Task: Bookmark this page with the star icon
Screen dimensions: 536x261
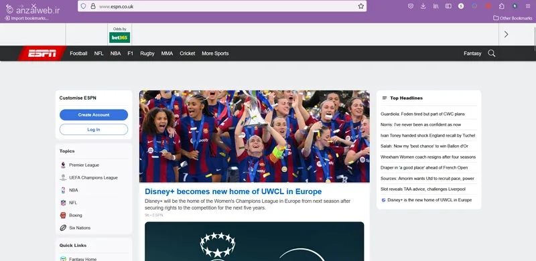Action: tap(361, 6)
